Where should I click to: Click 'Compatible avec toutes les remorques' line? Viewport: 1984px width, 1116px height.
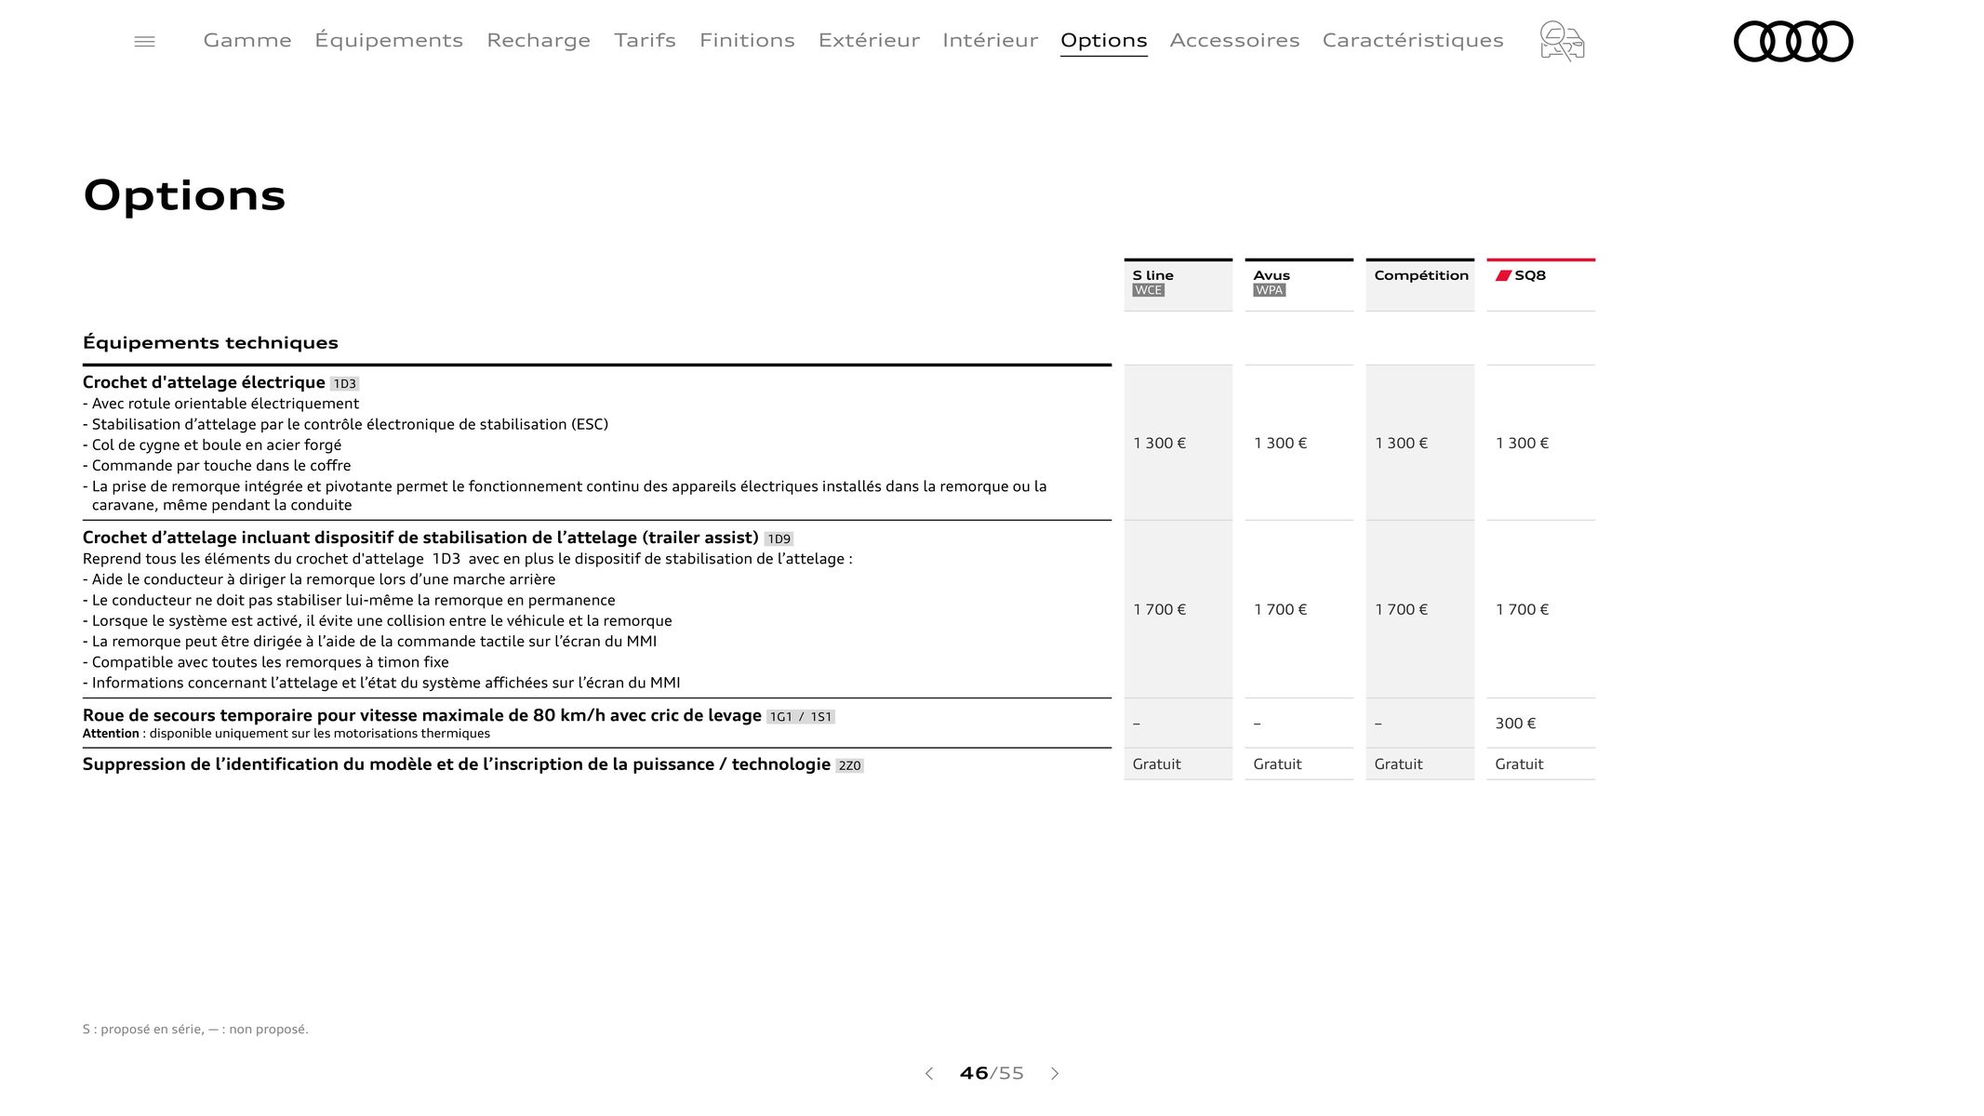266,662
